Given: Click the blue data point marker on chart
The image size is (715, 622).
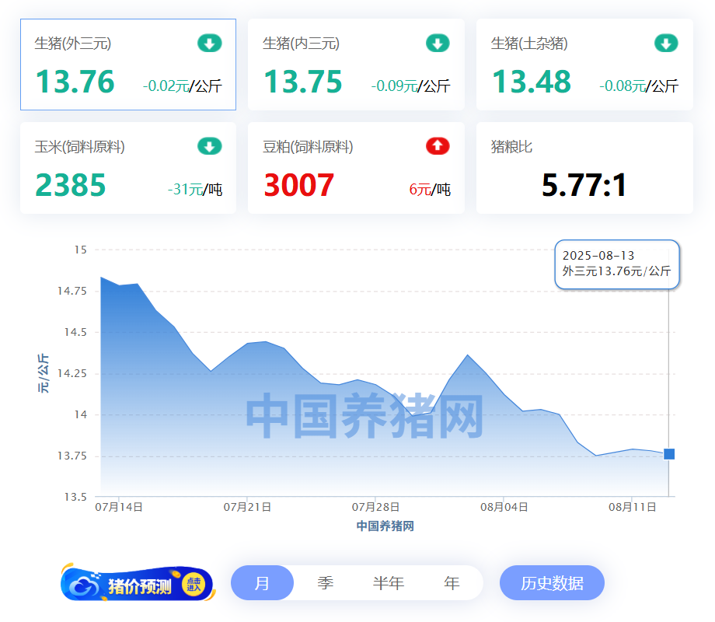Looking at the screenshot, I should (x=669, y=454).
